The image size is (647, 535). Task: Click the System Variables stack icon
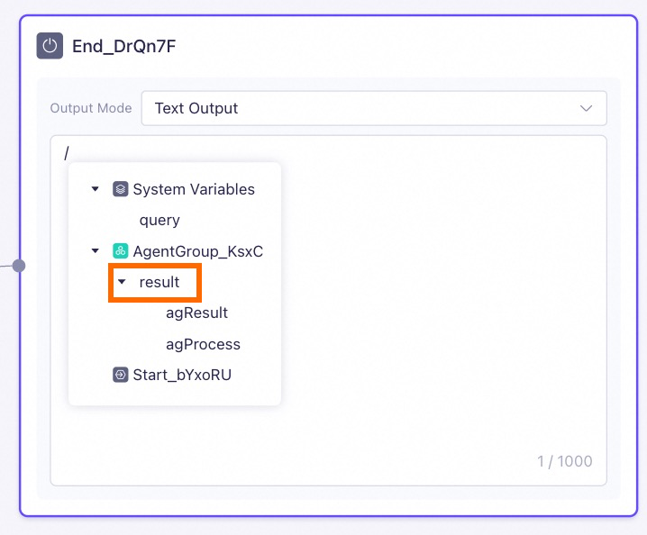(120, 189)
